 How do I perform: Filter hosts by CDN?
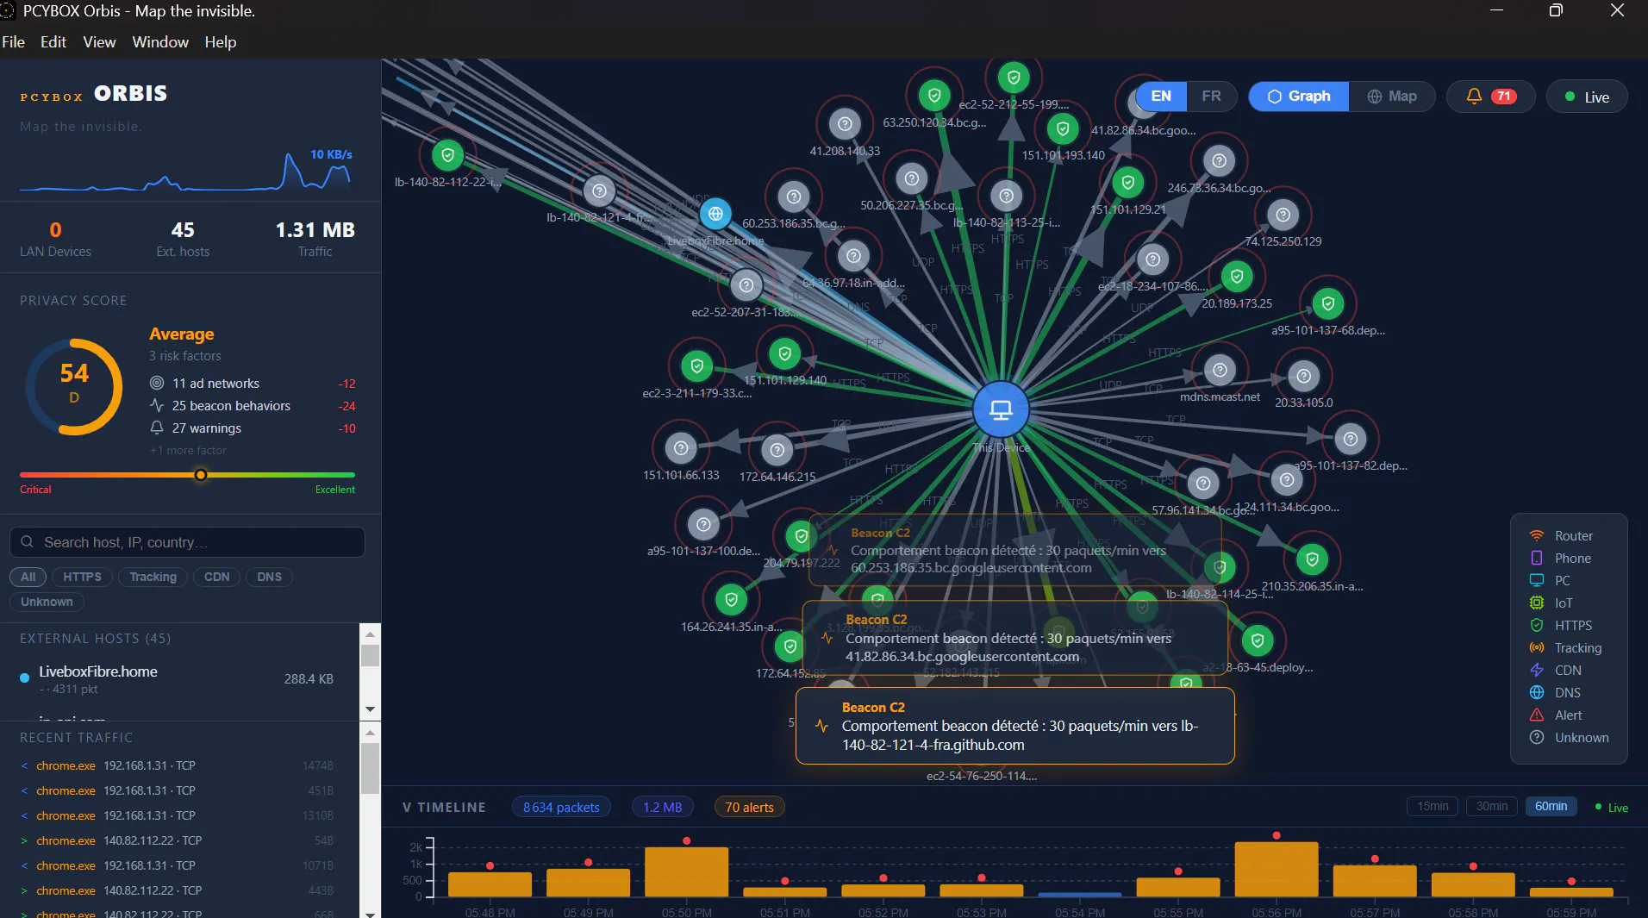pos(217,578)
